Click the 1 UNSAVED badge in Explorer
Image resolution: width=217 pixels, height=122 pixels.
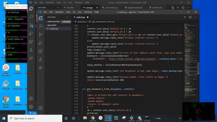(66, 22)
